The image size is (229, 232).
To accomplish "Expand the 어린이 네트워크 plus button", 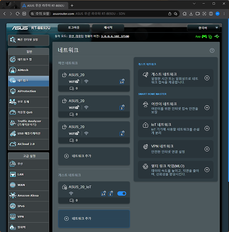I will coord(207,108).
